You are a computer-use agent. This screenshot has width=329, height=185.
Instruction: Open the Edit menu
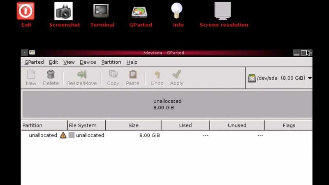53,62
